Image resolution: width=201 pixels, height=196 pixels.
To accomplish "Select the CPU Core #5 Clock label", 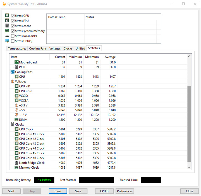I will 32,153.
